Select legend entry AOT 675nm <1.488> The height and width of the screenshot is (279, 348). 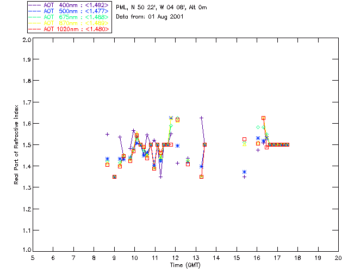click(x=69, y=17)
